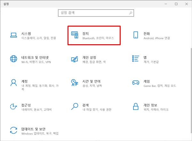
Task: Click the 'Bluetooth, 프린터, 마우스' description
Action: tap(98, 38)
